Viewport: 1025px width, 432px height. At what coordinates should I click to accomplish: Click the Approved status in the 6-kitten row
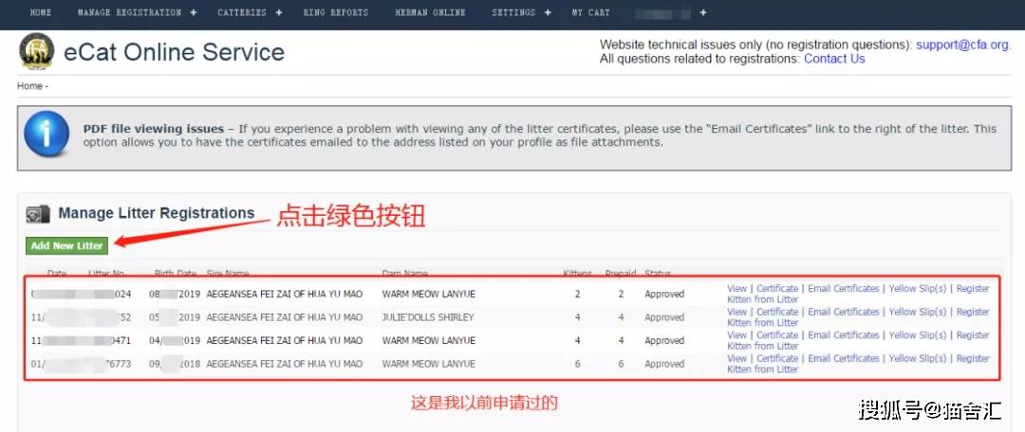(664, 364)
